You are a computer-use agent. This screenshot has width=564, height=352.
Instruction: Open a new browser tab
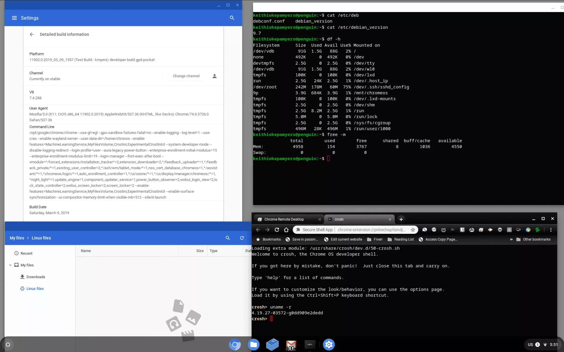401,219
